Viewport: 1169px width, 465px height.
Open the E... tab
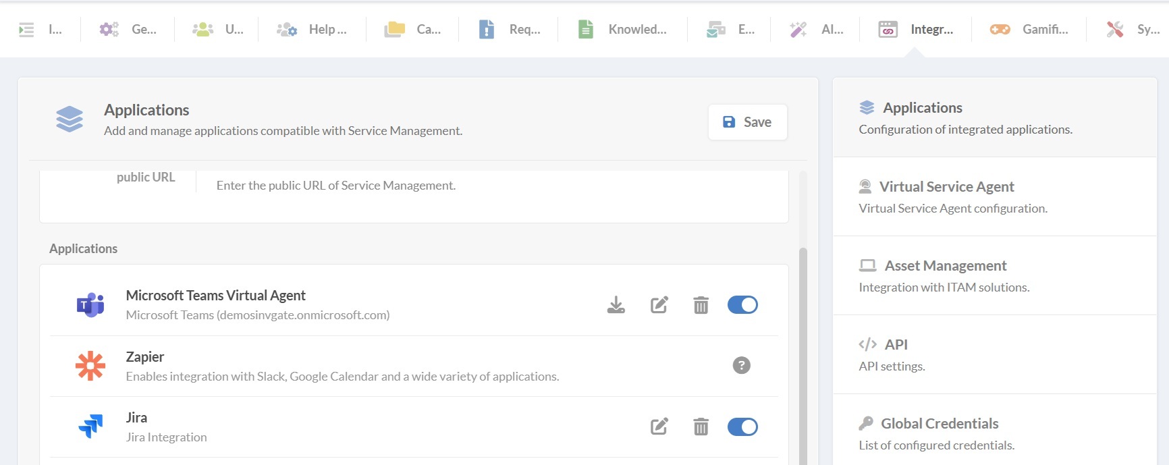[x=730, y=30]
